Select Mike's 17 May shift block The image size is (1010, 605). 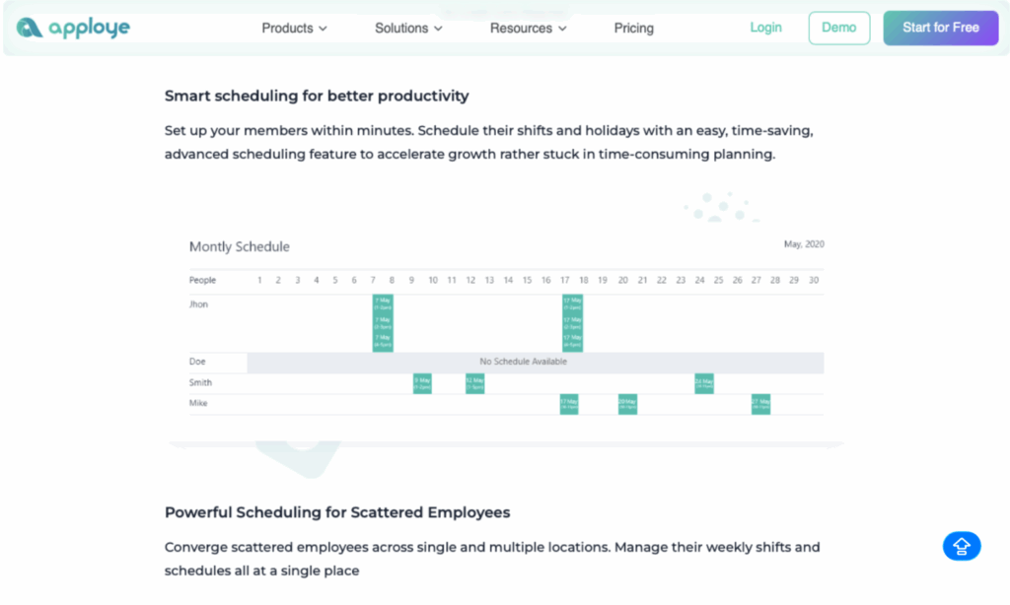[x=569, y=404]
